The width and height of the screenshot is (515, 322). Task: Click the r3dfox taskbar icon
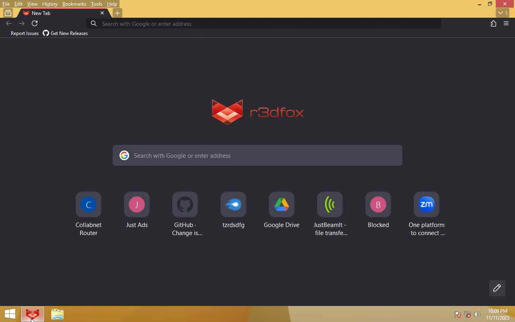[x=32, y=314]
